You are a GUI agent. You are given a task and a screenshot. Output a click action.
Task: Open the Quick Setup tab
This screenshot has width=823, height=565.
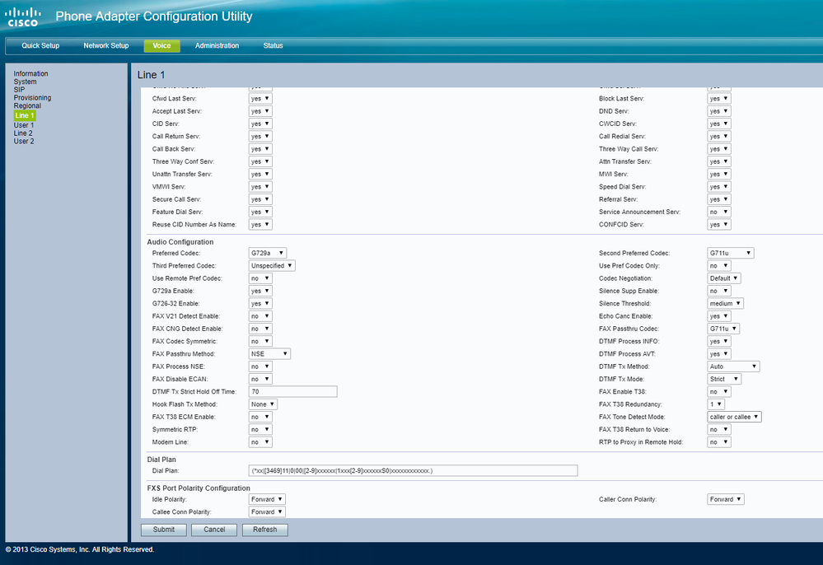point(40,46)
